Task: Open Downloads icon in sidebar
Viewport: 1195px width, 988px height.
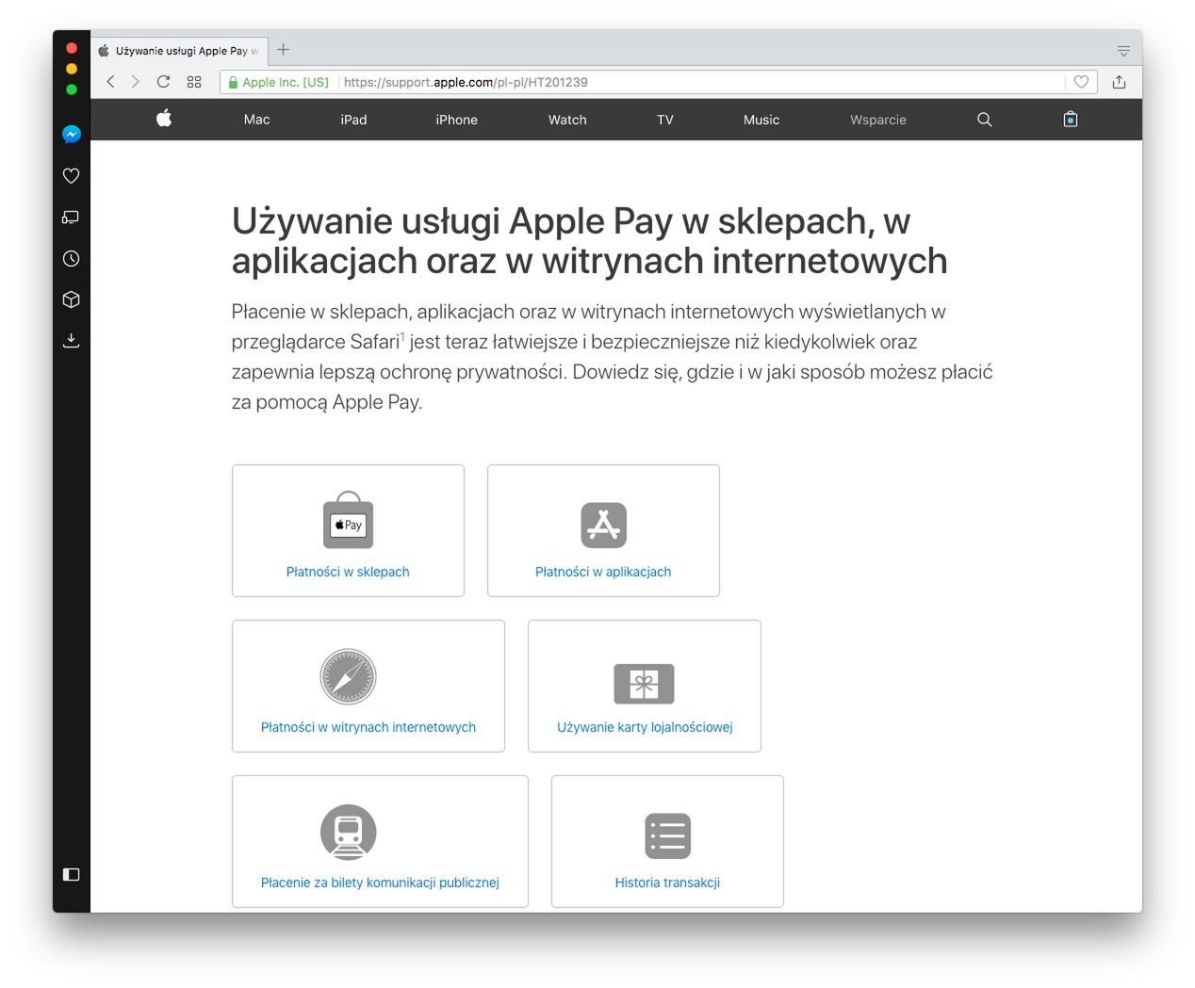Action: [71, 340]
